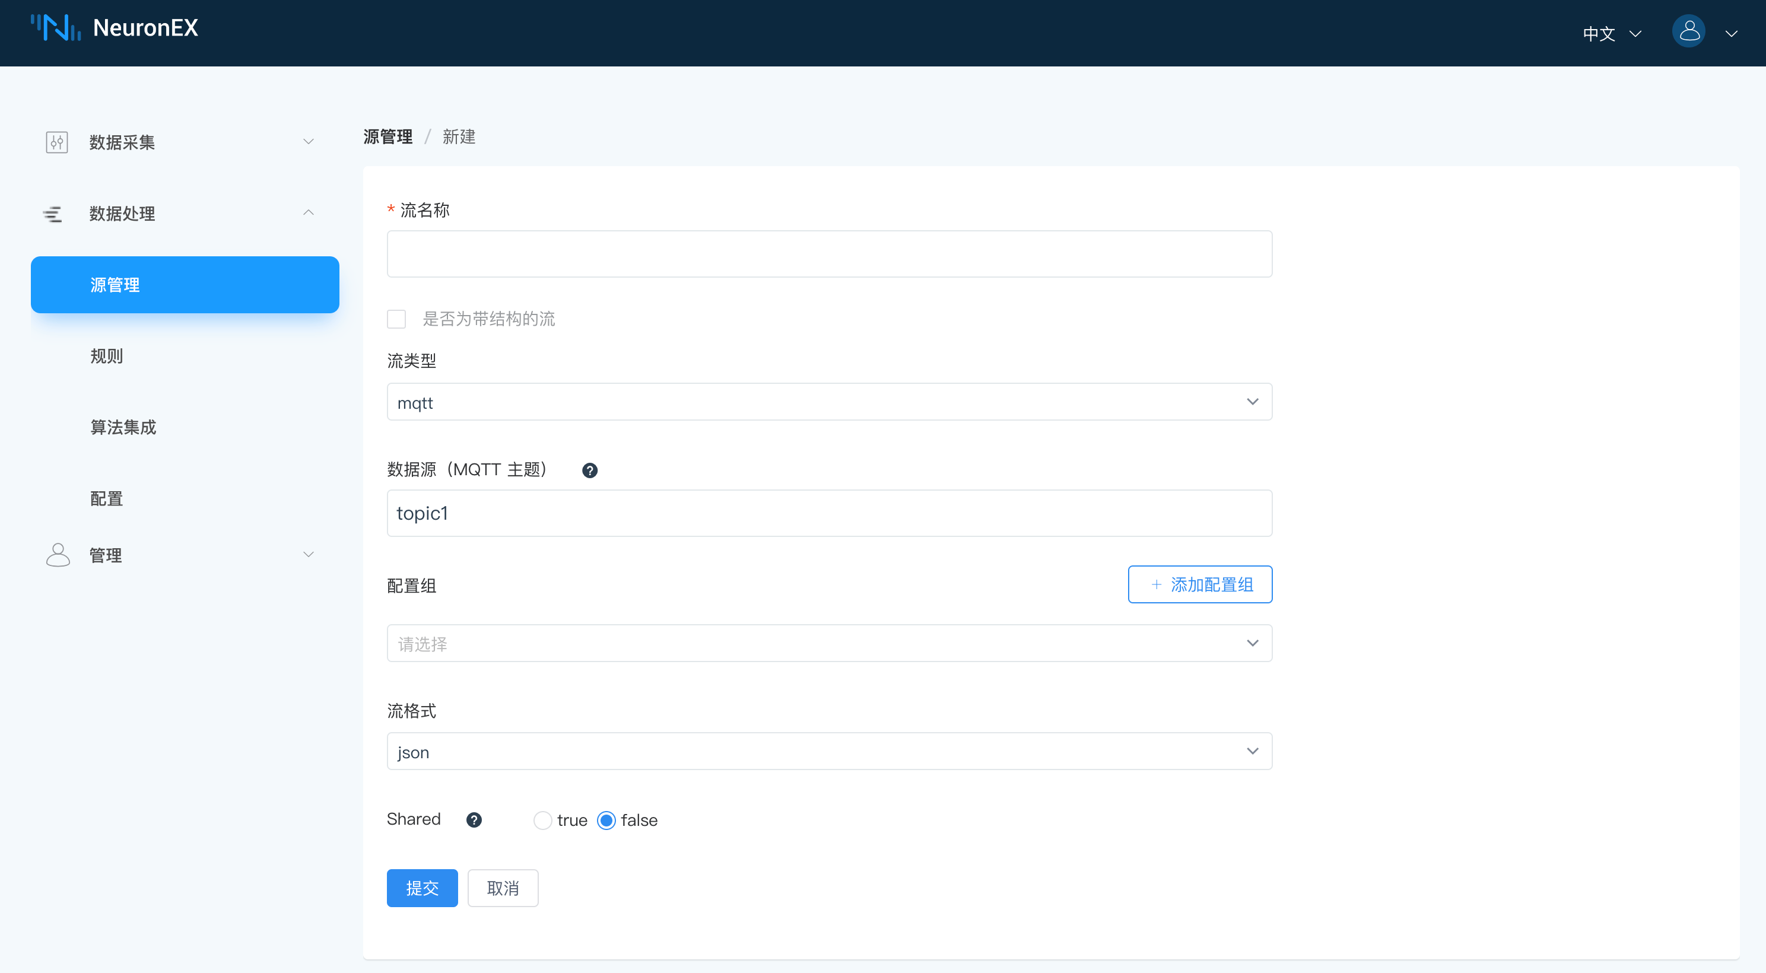The height and width of the screenshot is (973, 1766).
Task: Select the Shared false radio option
Action: click(x=606, y=820)
